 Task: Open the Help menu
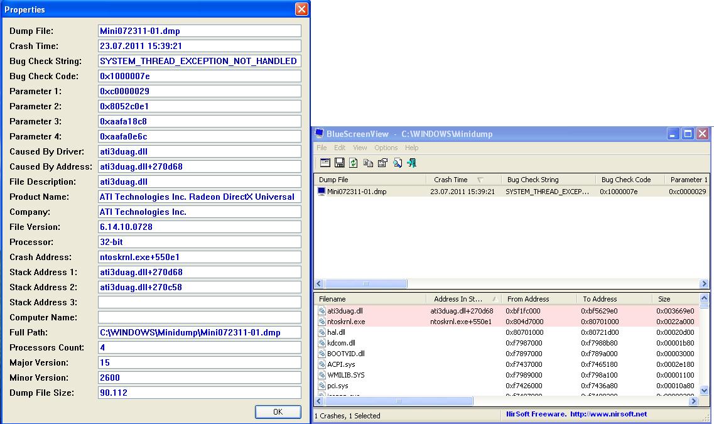click(412, 148)
